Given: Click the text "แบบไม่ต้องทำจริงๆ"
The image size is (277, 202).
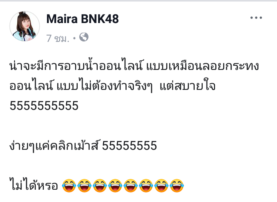Looking at the screenshot, I should [104, 86].
